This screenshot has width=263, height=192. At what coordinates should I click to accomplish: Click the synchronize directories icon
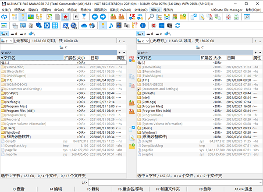pos(167,17)
